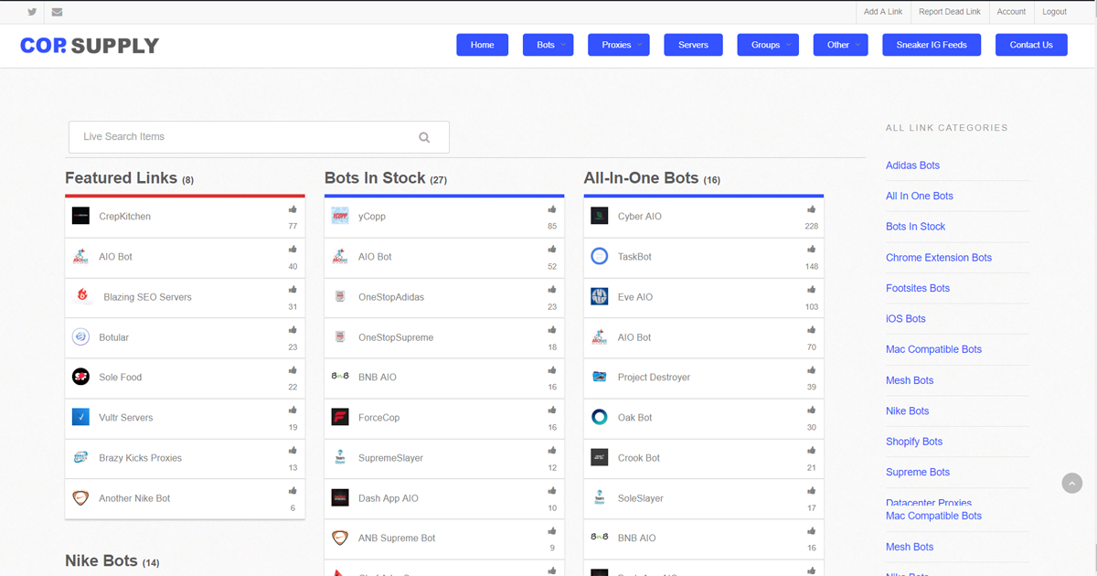1097x576 pixels.
Task: Like OneStopAdidas using the thumbs-up
Action: click(x=552, y=290)
